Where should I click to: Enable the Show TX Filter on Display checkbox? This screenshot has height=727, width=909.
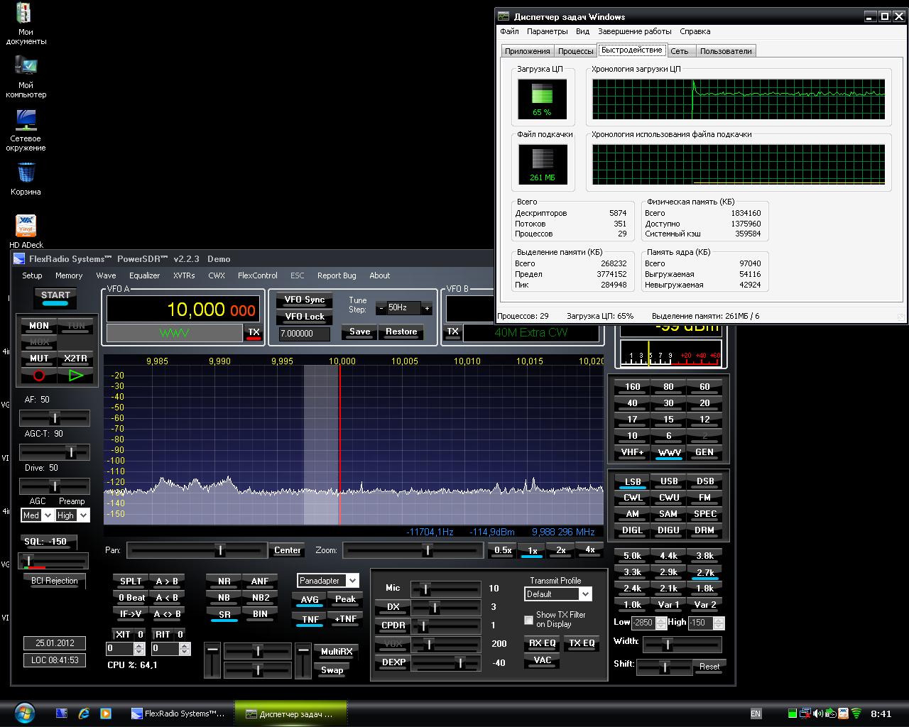click(x=528, y=620)
